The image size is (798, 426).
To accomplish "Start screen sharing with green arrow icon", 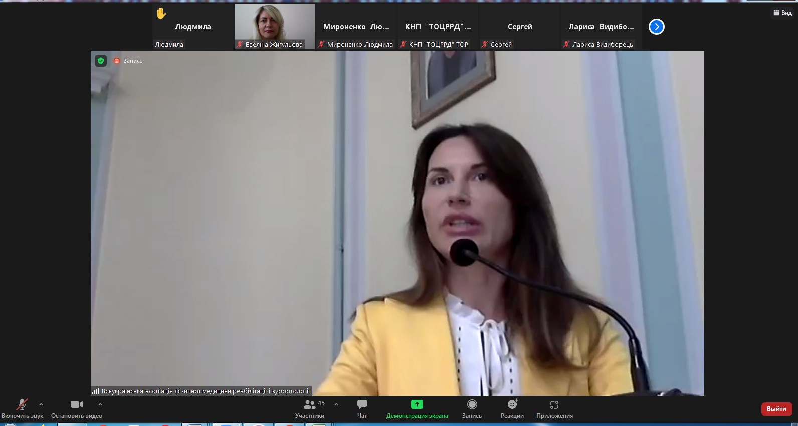I will coord(417,404).
